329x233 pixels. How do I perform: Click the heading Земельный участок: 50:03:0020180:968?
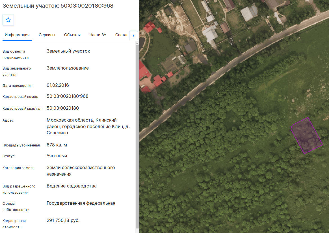click(x=58, y=6)
